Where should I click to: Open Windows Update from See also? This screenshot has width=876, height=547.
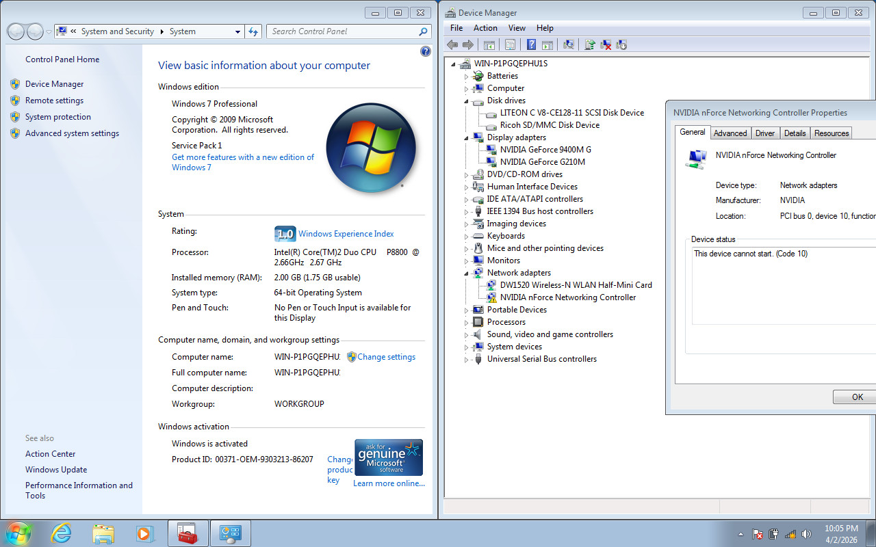pos(56,470)
